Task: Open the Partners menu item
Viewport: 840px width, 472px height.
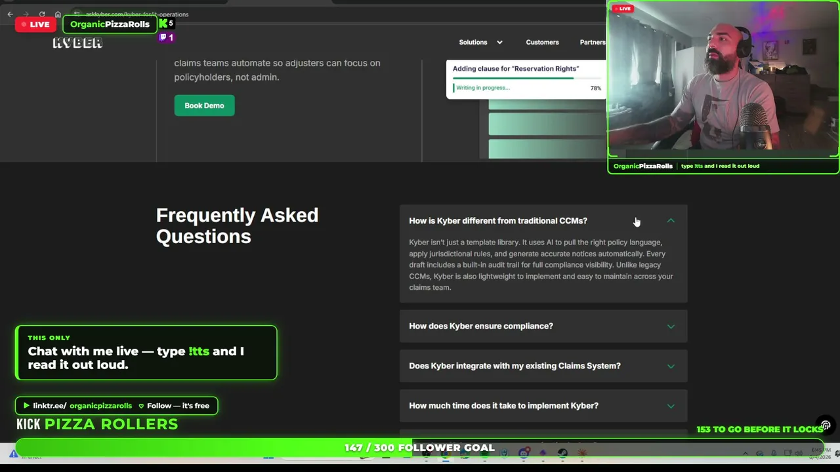Action: (x=593, y=43)
